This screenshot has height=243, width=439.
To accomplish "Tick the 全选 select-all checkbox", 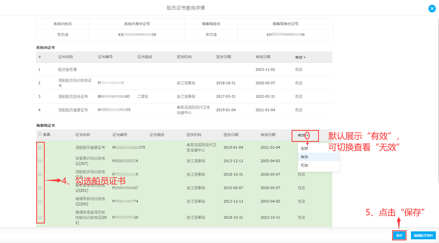I will coord(40,134).
